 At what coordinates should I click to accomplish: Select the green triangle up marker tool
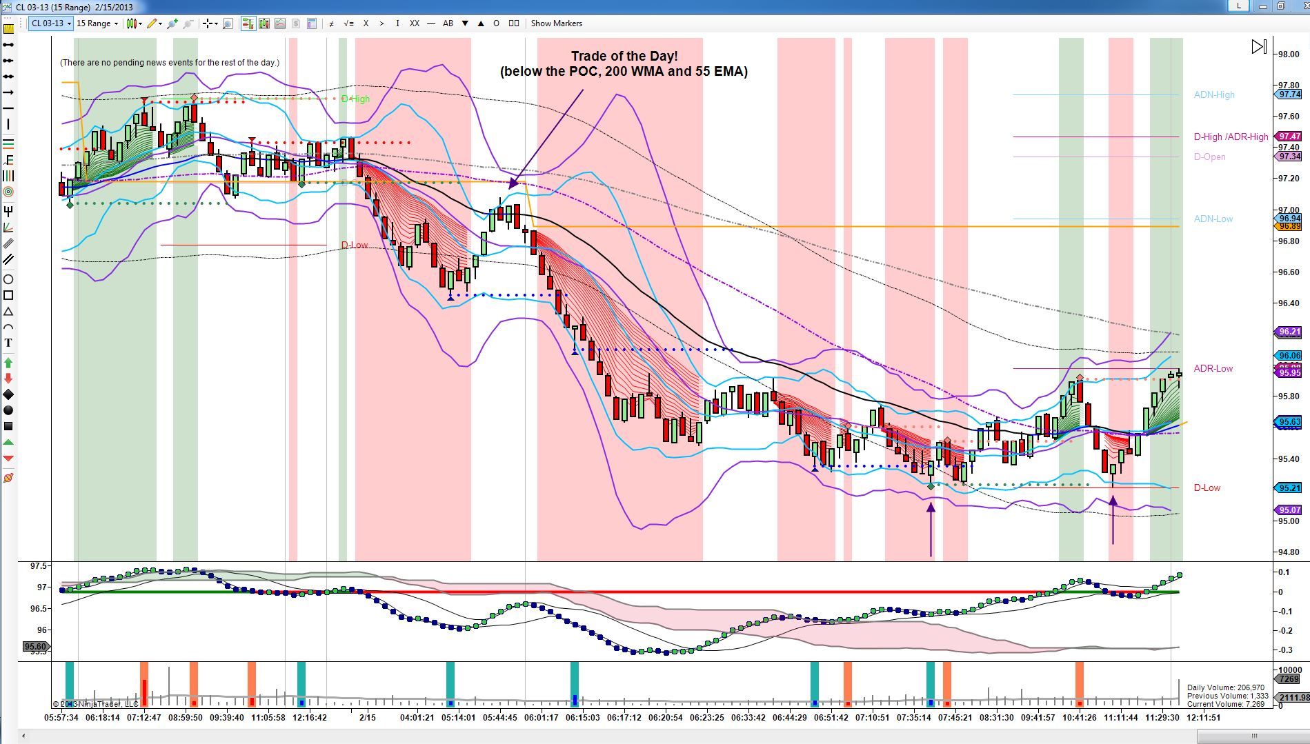tap(8, 442)
